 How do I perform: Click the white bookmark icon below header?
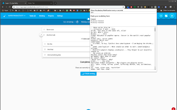(88, 19)
